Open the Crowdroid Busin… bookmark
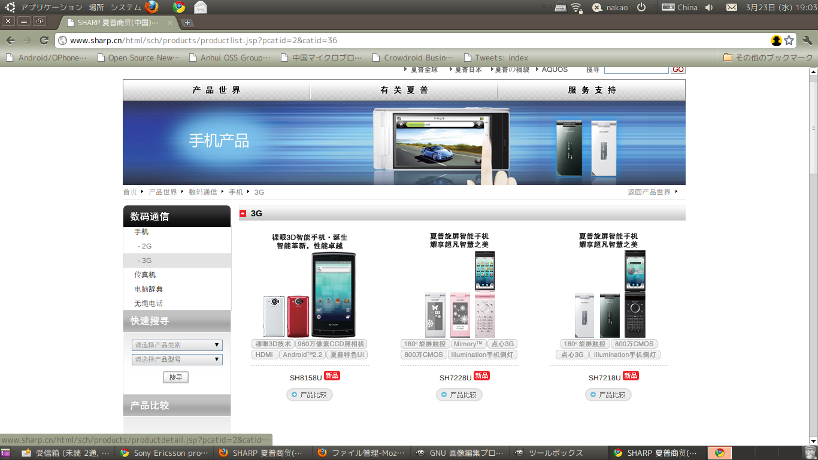 413,57
